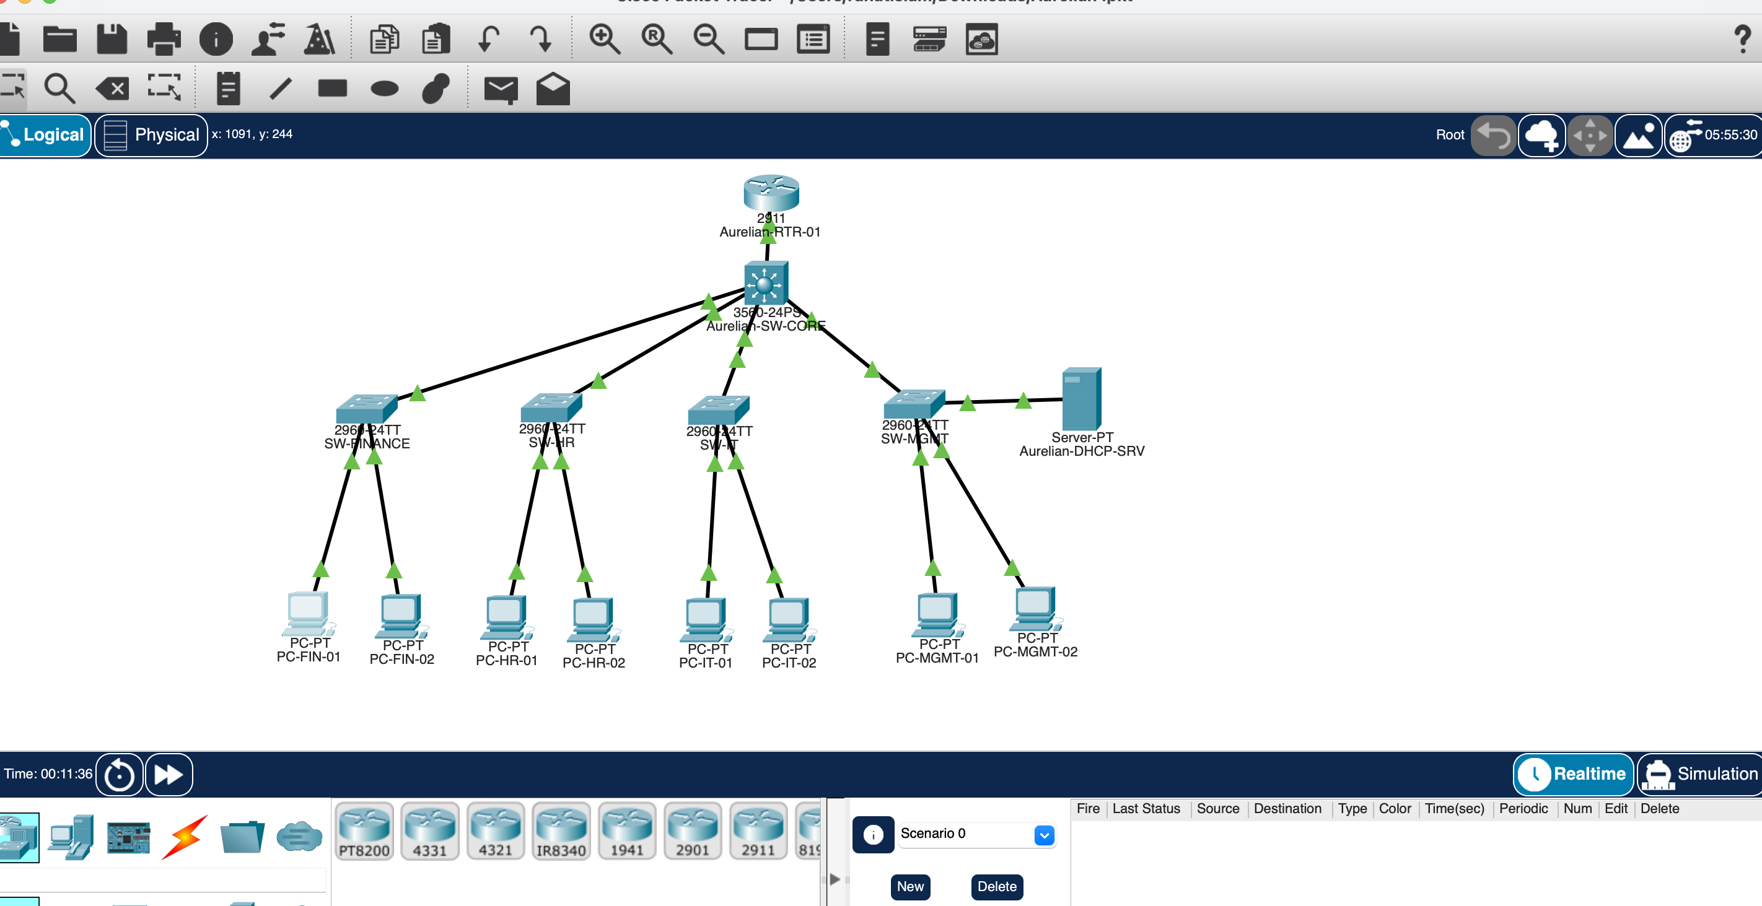Screen dimensions: 1762x906
Task: Click Fast Forward Time button
Action: click(x=169, y=775)
